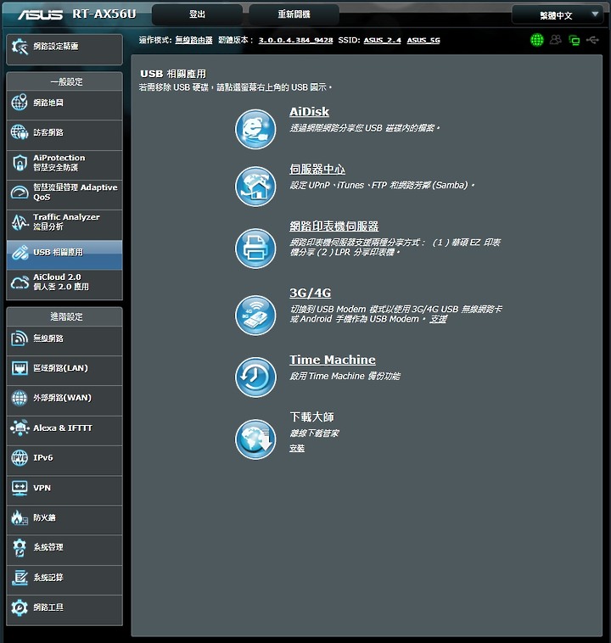Open the Servers Center house icon
The height and width of the screenshot is (643, 611).
point(255,186)
